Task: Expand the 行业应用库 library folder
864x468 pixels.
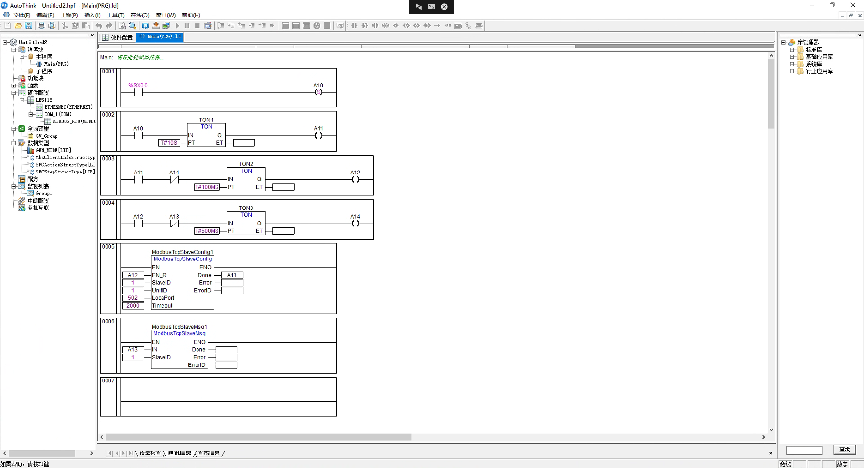Action: coord(792,71)
